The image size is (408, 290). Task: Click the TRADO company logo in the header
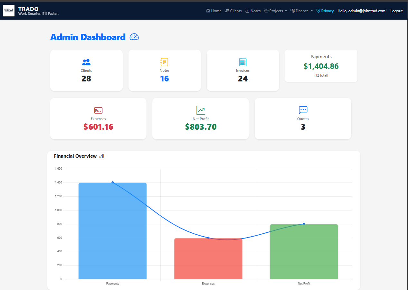pos(8,11)
